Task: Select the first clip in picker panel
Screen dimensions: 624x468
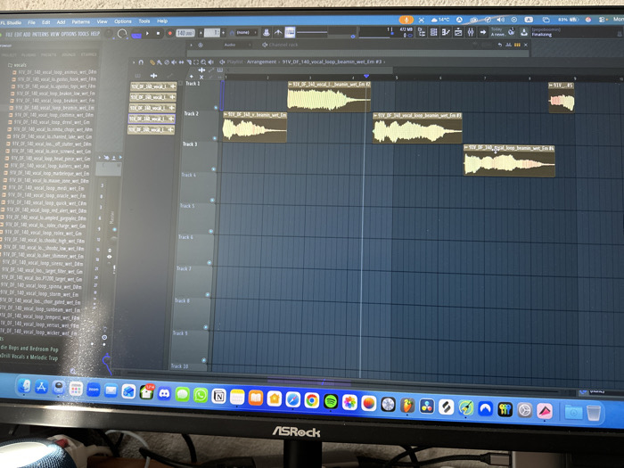Action: pyautogui.click(x=153, y=86)
